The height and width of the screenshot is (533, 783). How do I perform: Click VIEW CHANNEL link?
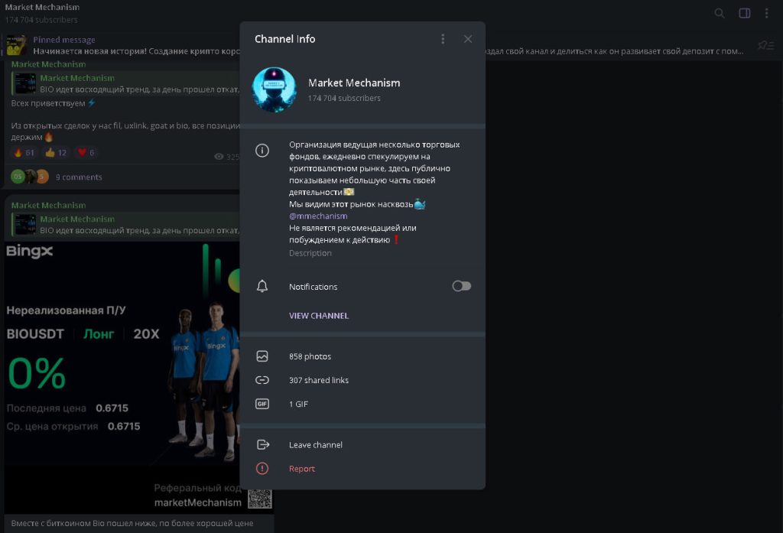319,316
